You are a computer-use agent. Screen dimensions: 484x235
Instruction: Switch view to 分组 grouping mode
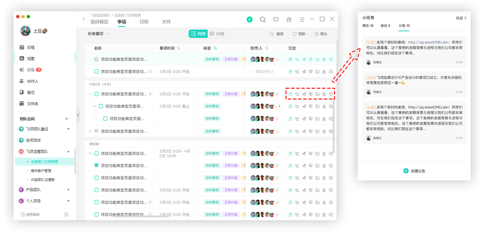(x=217, y=34)
